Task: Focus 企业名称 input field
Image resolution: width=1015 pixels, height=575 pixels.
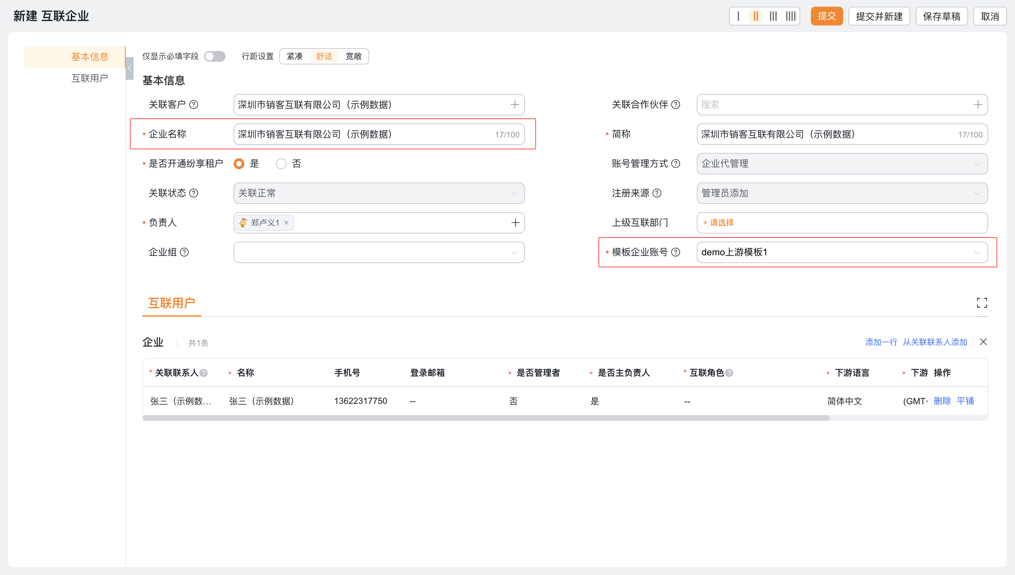Action: [379, 134]
